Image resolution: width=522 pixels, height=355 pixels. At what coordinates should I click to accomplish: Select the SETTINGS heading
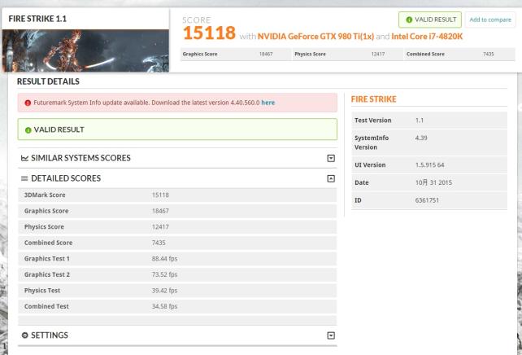coord(50,335)
